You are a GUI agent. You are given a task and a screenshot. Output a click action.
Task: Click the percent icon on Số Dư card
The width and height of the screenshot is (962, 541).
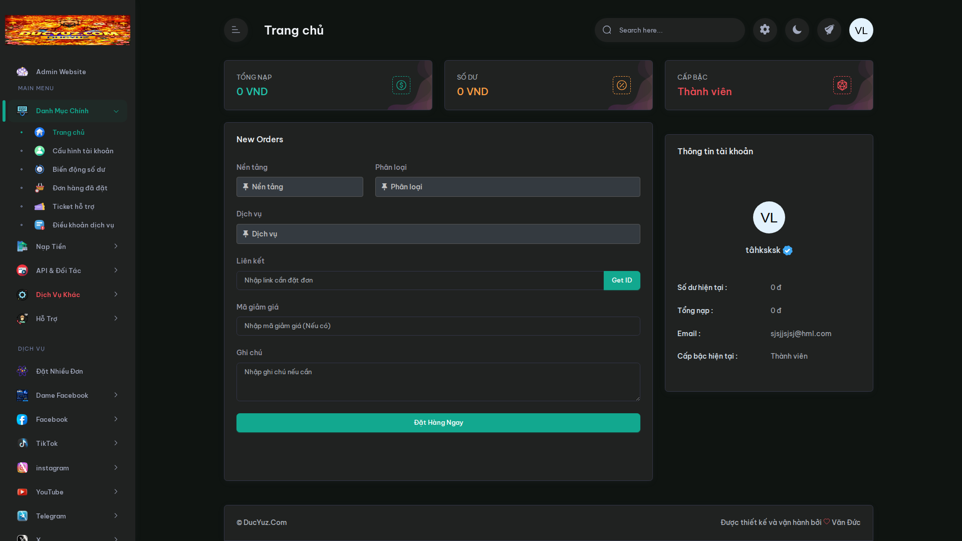pos(621,85)
